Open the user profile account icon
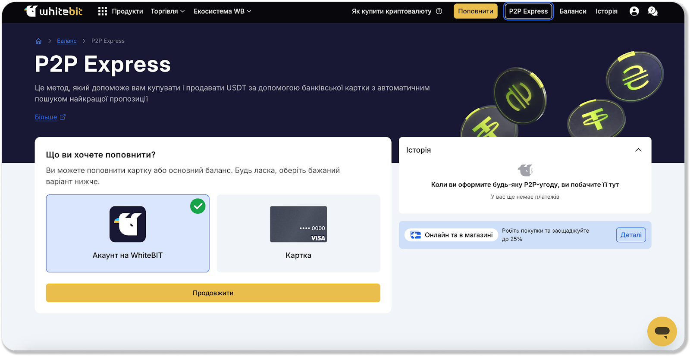The image size is (690, 356). pyautogui.click(x=634, y=11)
